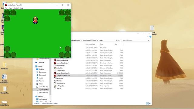Select NATHAN-PC under Network
The image size is (194, 109).
43,99
